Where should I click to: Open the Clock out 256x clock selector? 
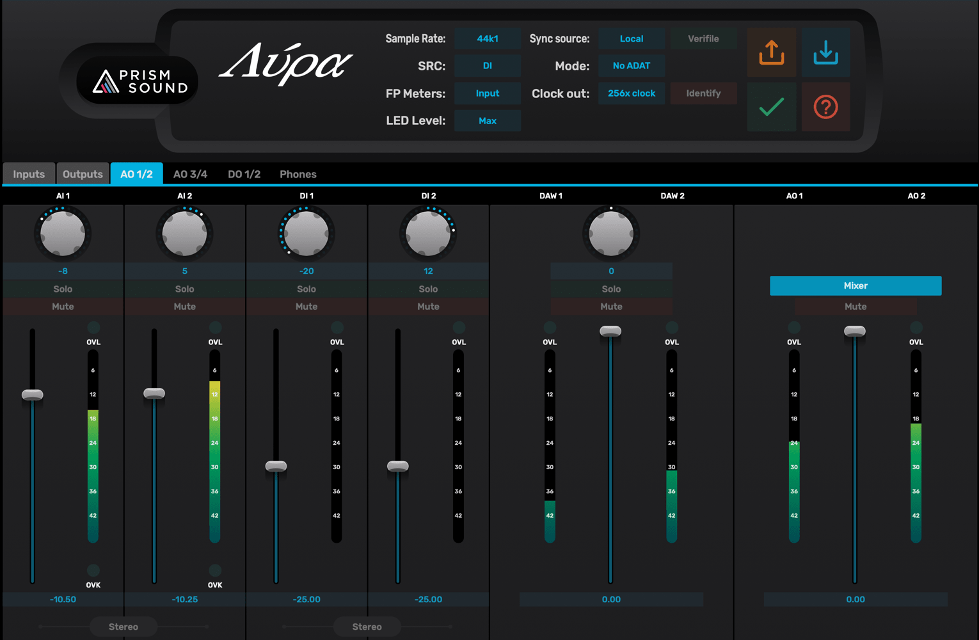[x=632, y=93]
